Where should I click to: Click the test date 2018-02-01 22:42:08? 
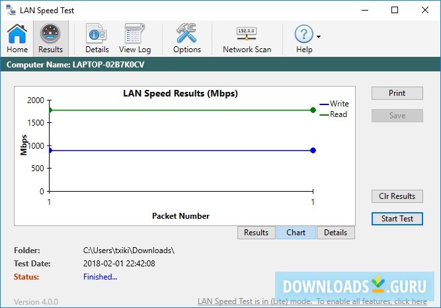[x=119, y=264]
